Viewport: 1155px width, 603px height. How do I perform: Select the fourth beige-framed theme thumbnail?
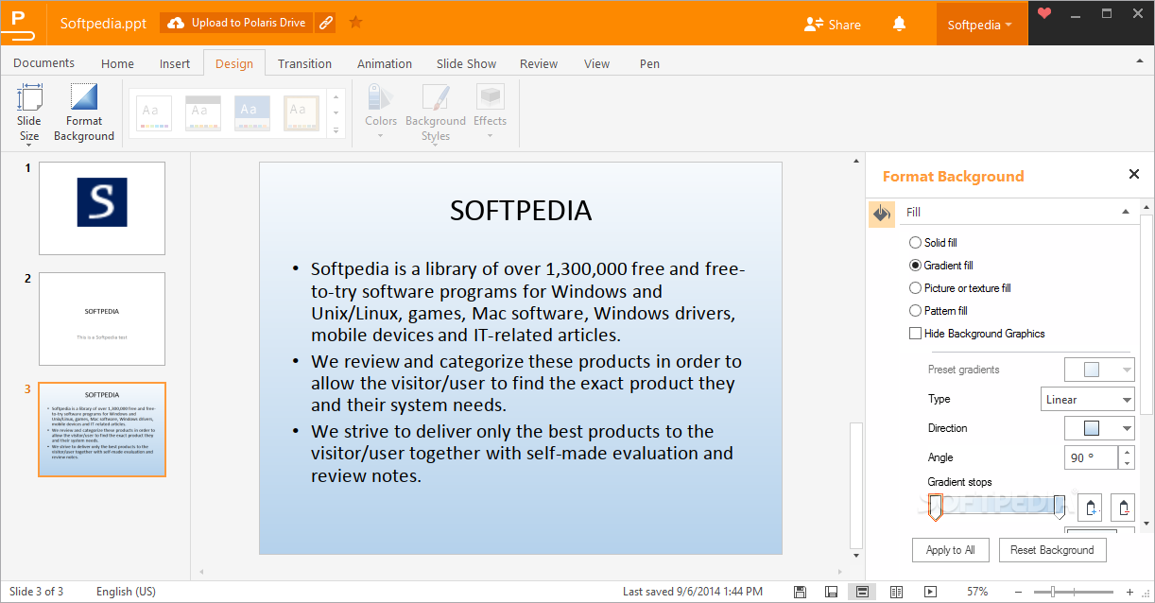pyautogui.click(x=301, y=112)
